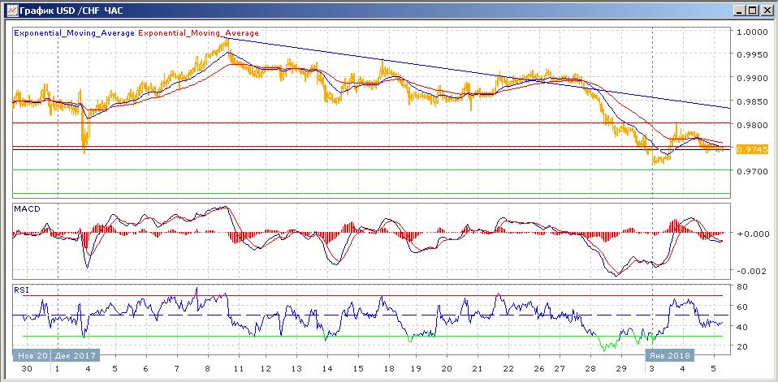Click the MACD panel label

[x=28, y=208]
